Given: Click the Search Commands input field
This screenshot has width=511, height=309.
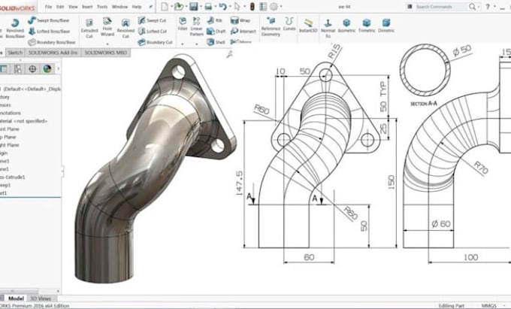Looking at the screenshot, I should click(x=441, y=7).
